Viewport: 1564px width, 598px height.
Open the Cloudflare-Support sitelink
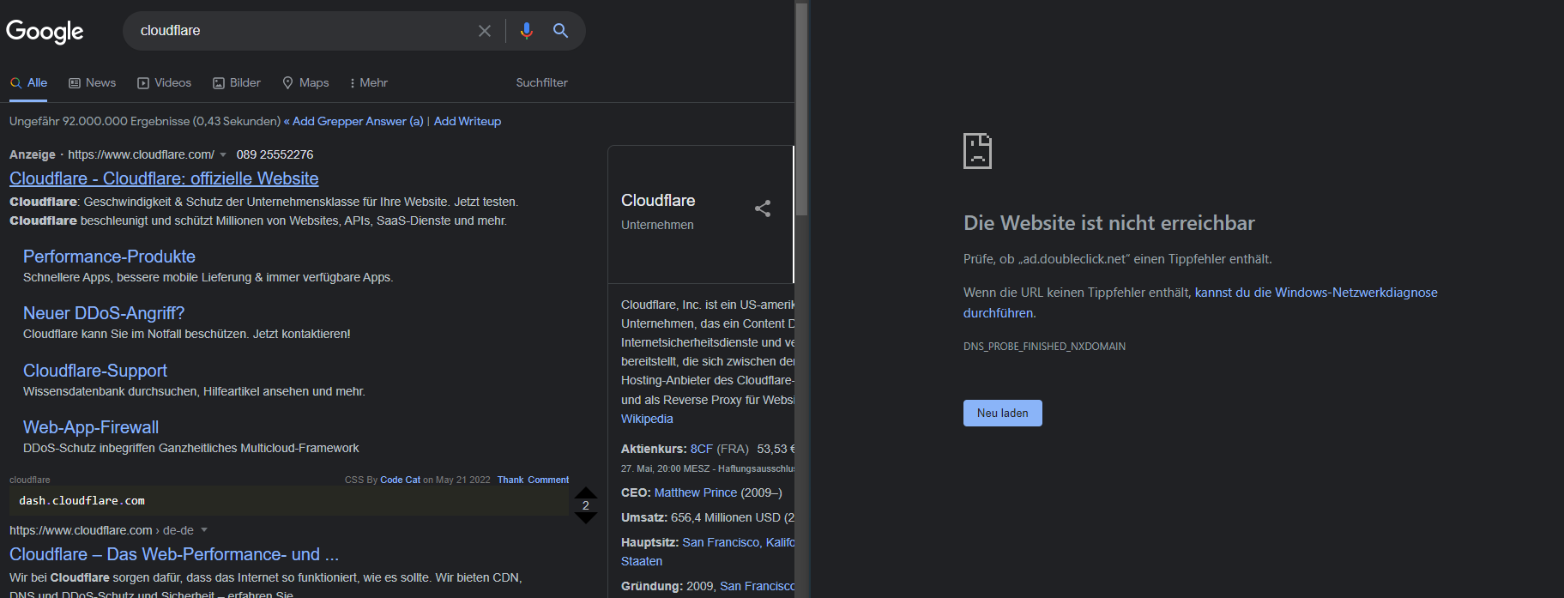[95, 371]
